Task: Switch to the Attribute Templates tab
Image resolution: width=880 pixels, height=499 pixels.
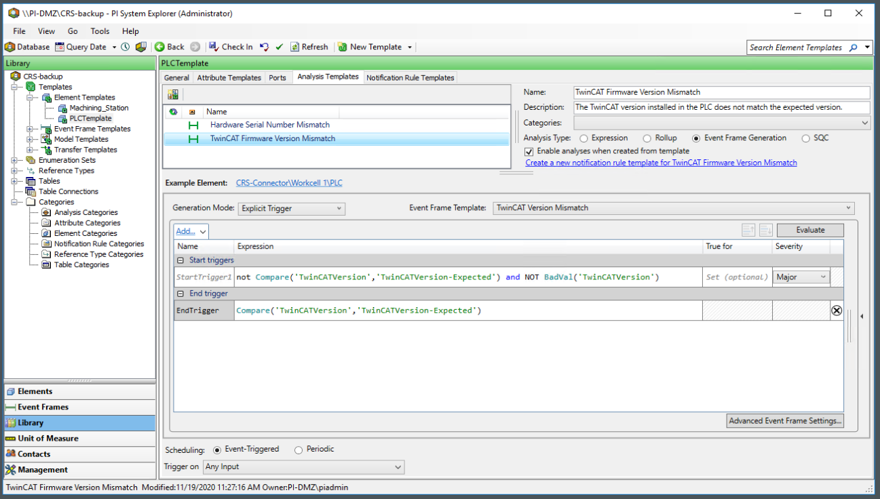Action: pos(229,78)
